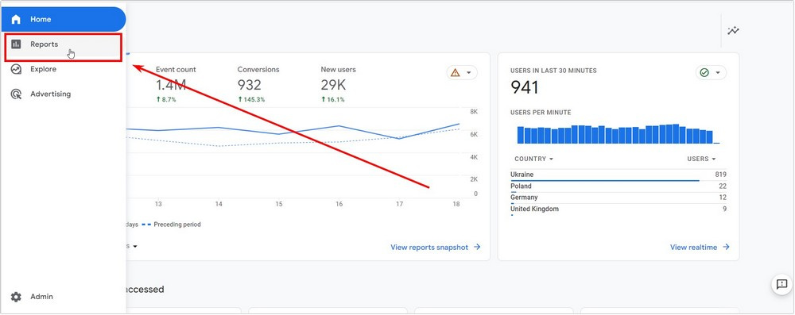Click the 8.7% event count change
Viewport: 795px width, 315px height.
[166, 100]
